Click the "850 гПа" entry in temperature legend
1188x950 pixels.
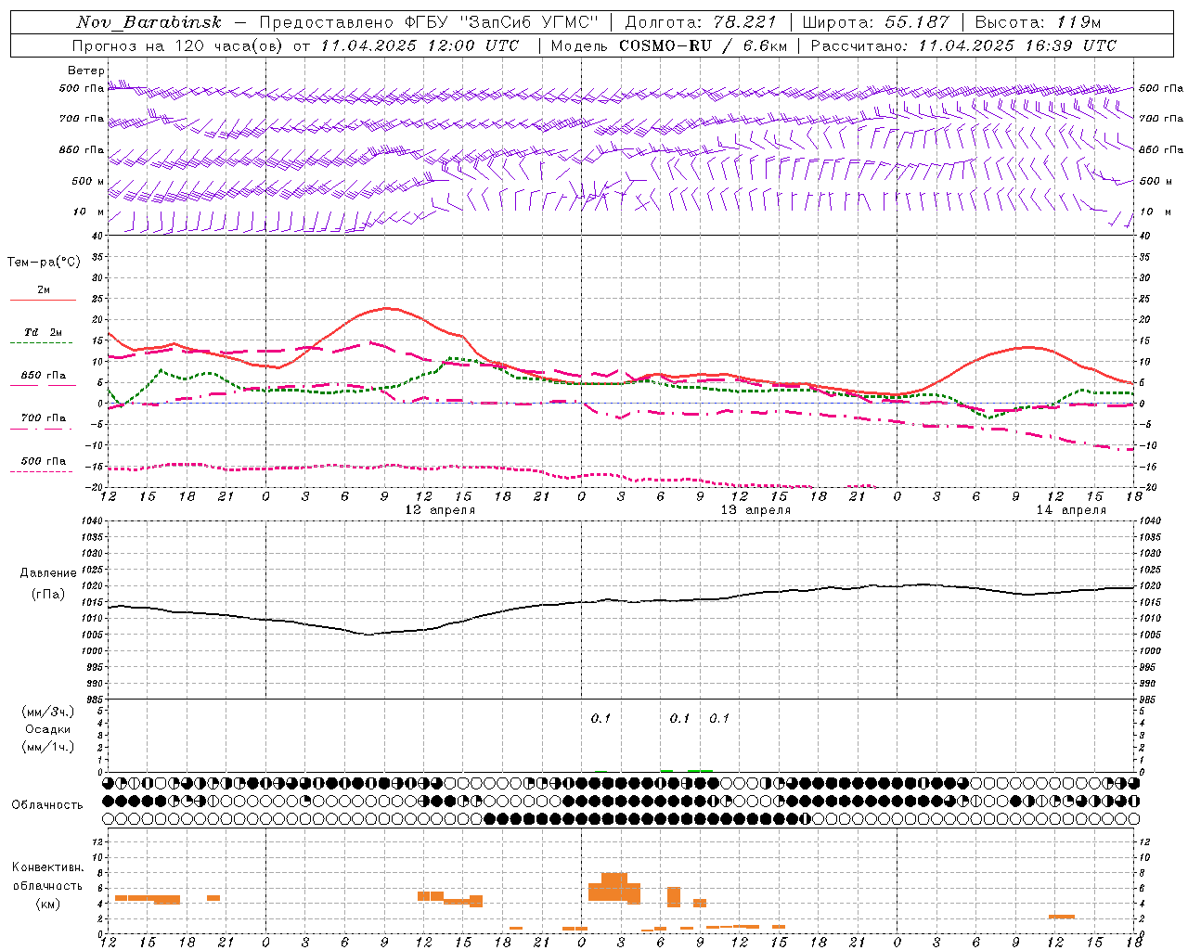(x=44, y=376)
